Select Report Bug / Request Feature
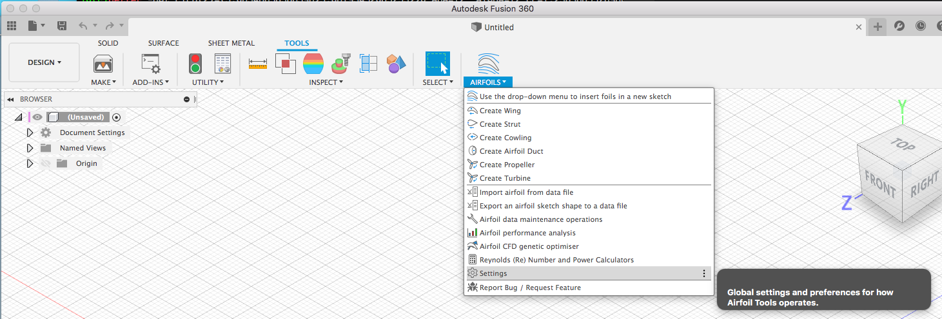The height and width of the screenshot is (319, 942). [587, 287]
